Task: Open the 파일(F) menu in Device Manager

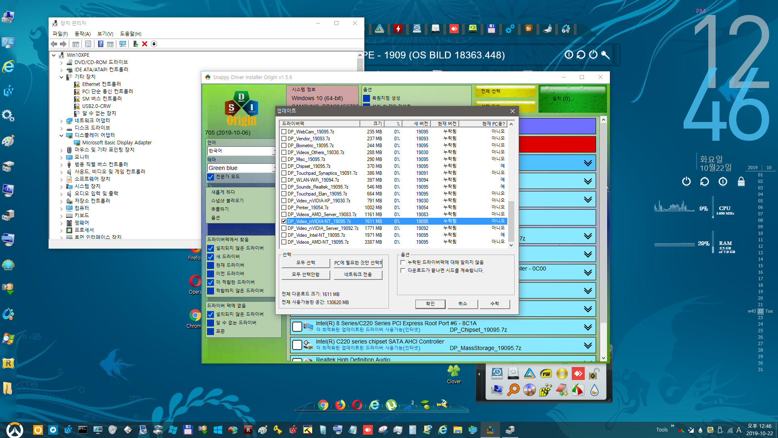Action: [60, 34]
